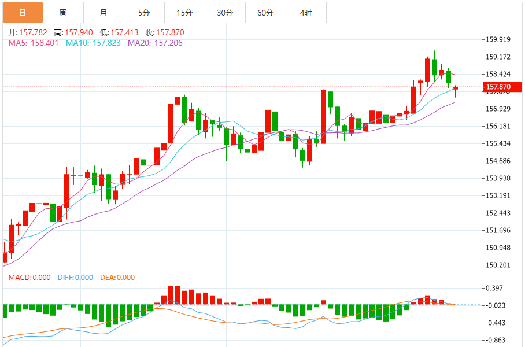
Task: Click the red 157.870 current price tag
Action: pyautogui.click(x=502, y=87)
